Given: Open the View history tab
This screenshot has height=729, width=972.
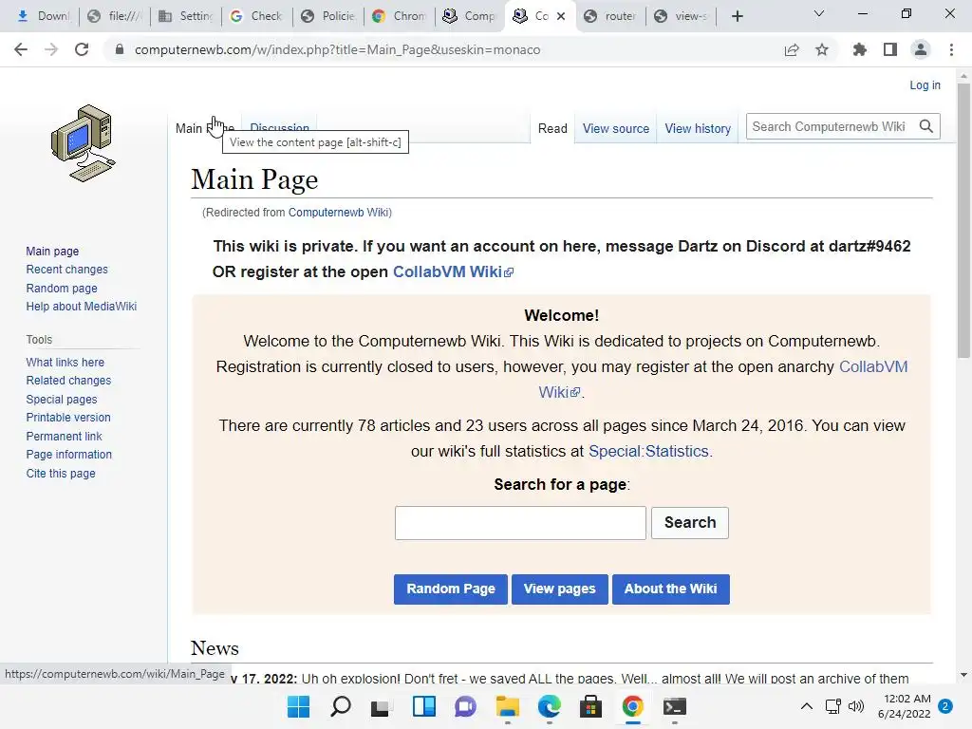Looking at the screenshot, I should (x=698, y=128).
